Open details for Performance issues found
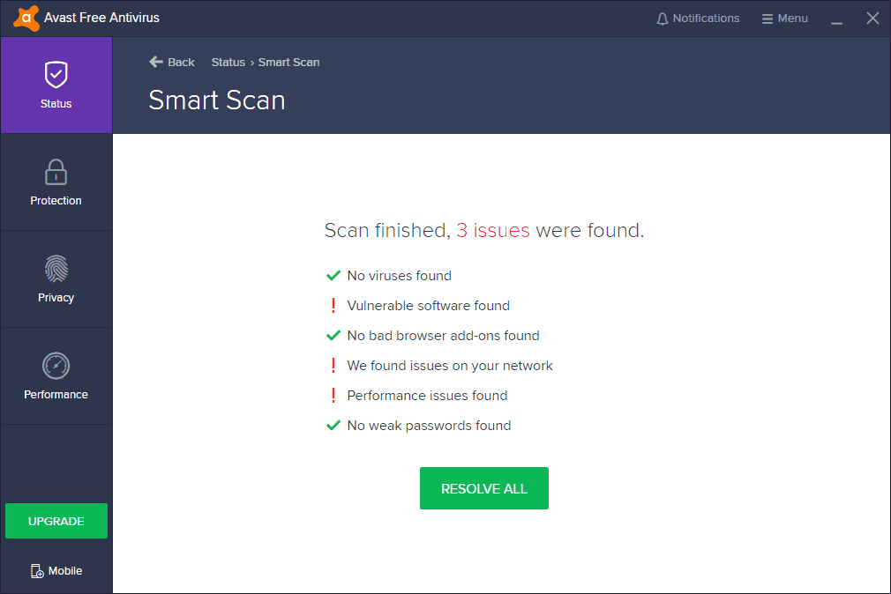The width and height of the screenshot is (891, 594). pyautogui.click(x=426, y=395)
